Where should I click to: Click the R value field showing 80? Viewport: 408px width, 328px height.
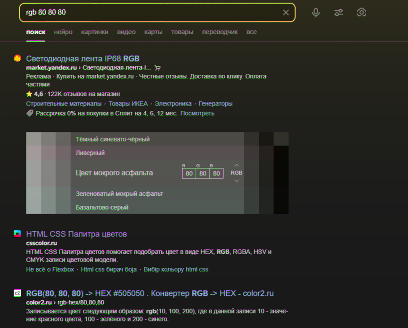(189, 173)
